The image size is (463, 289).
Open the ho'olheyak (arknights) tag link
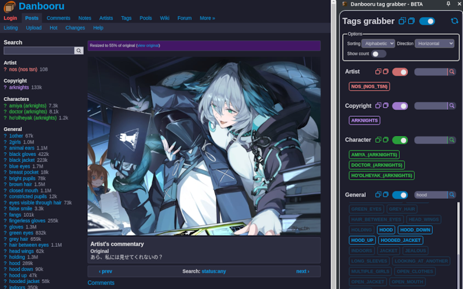[32, 118]
